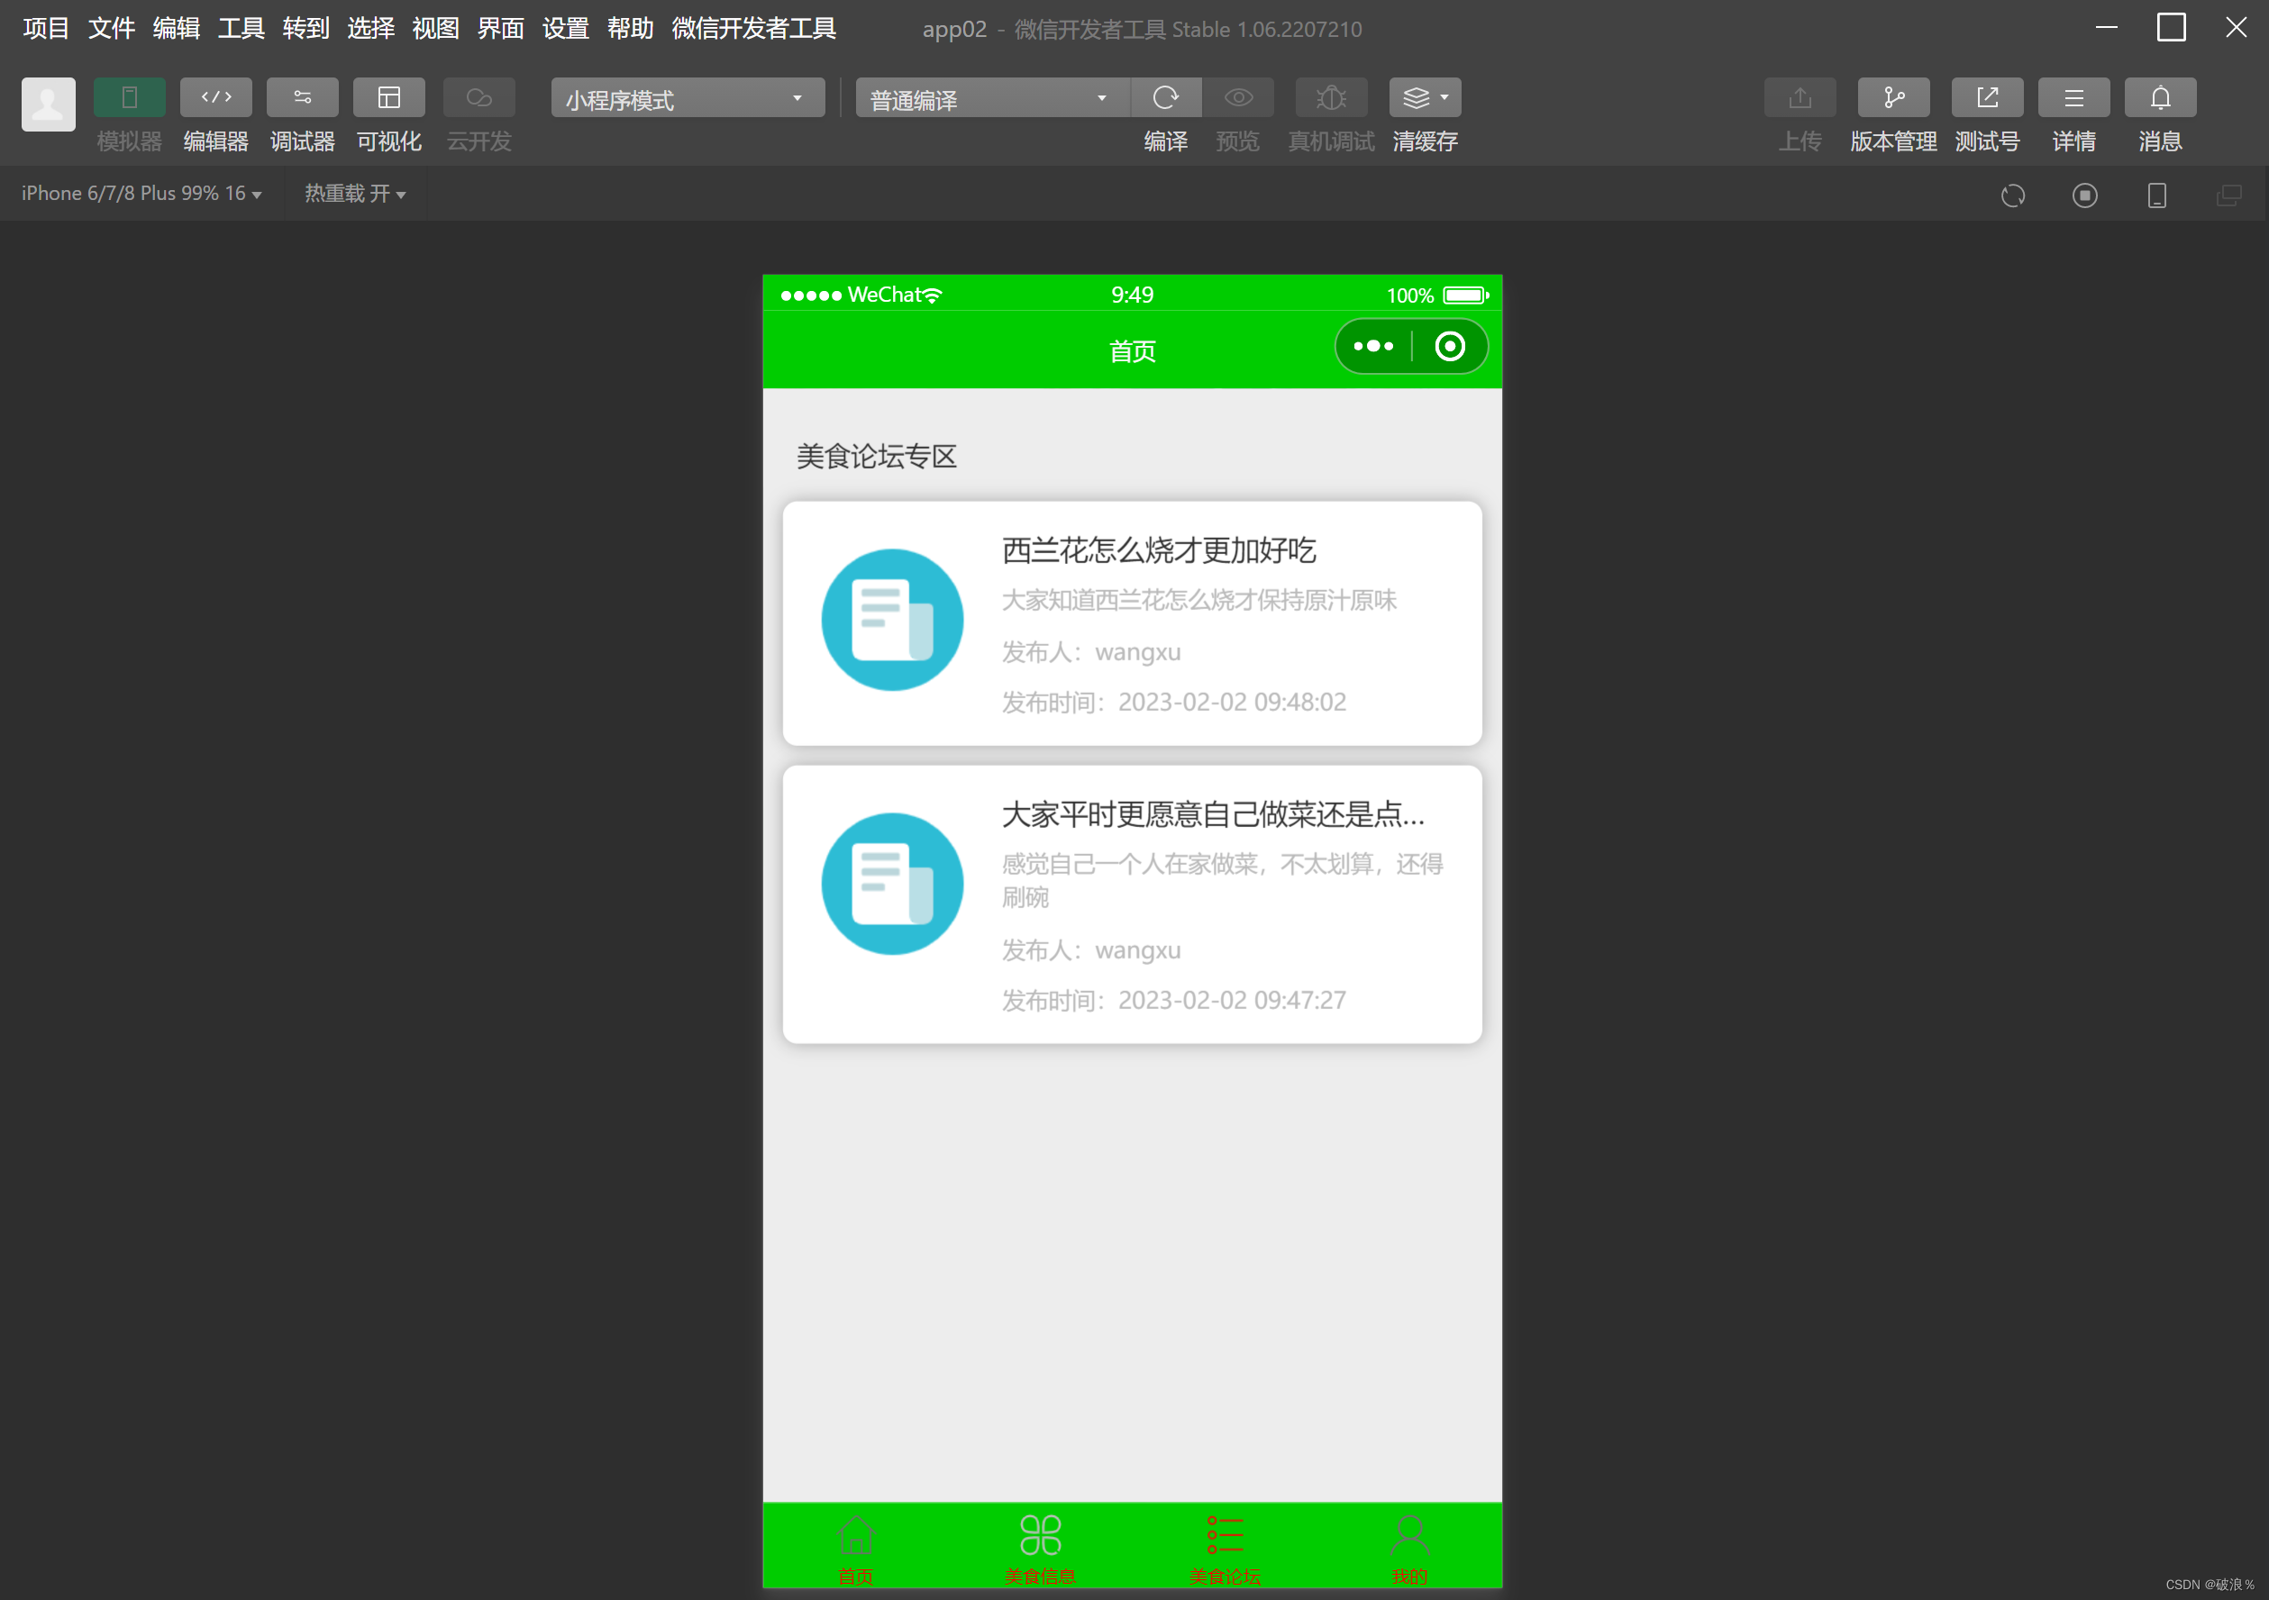Toggle the simulator panel icon
Screen dimensions: 2269x1600
130,98
